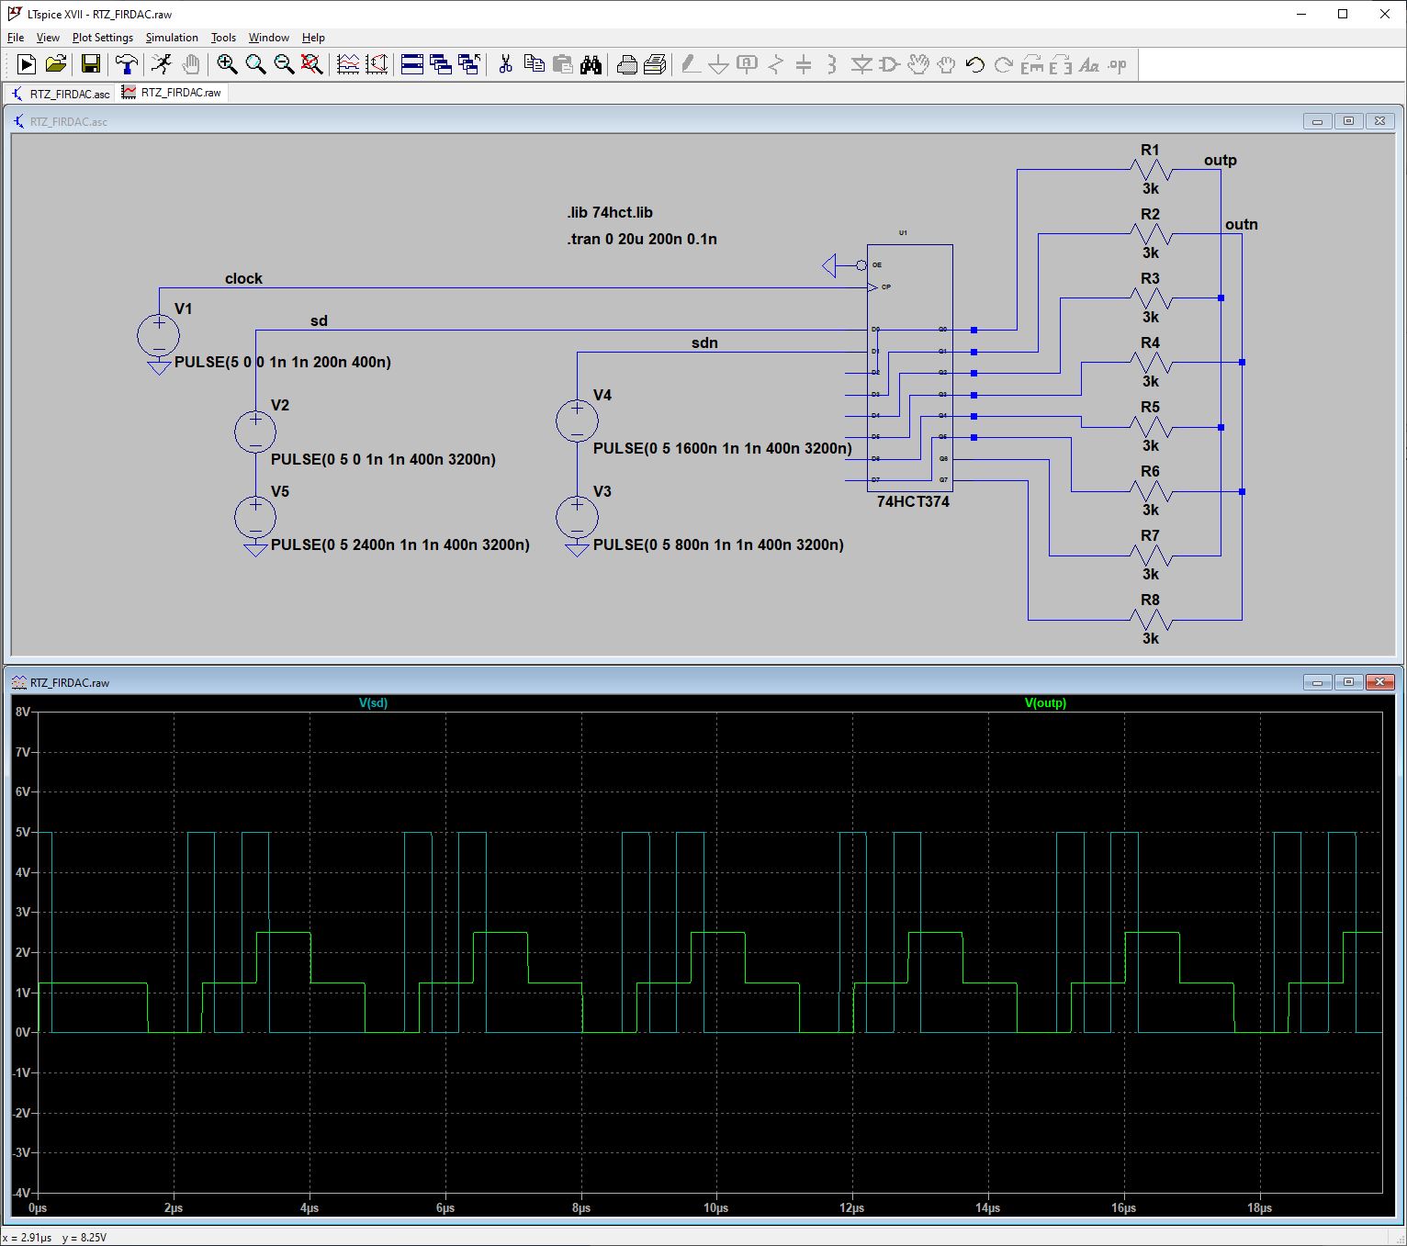1407x1246 pixels.
Task: Click the outn net label
Action: 1241,225
